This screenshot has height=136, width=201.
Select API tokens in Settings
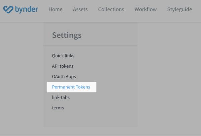point(63,66)
